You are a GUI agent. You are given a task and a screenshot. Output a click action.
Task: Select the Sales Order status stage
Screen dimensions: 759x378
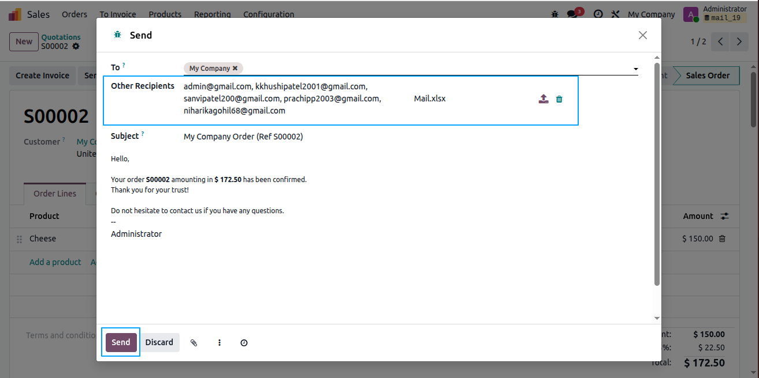(x=708, y=75)
